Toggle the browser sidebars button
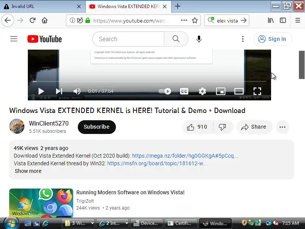This screenshot has width=305, height=229. click(283, 20)
